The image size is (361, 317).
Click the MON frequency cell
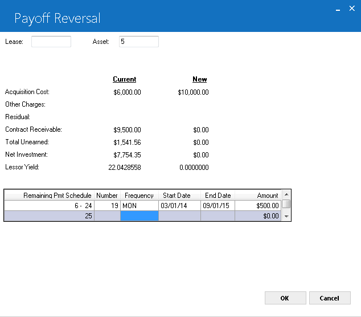tap(140, 205)
